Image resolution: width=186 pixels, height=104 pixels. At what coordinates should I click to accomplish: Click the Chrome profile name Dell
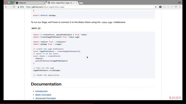tap(179, 3)
